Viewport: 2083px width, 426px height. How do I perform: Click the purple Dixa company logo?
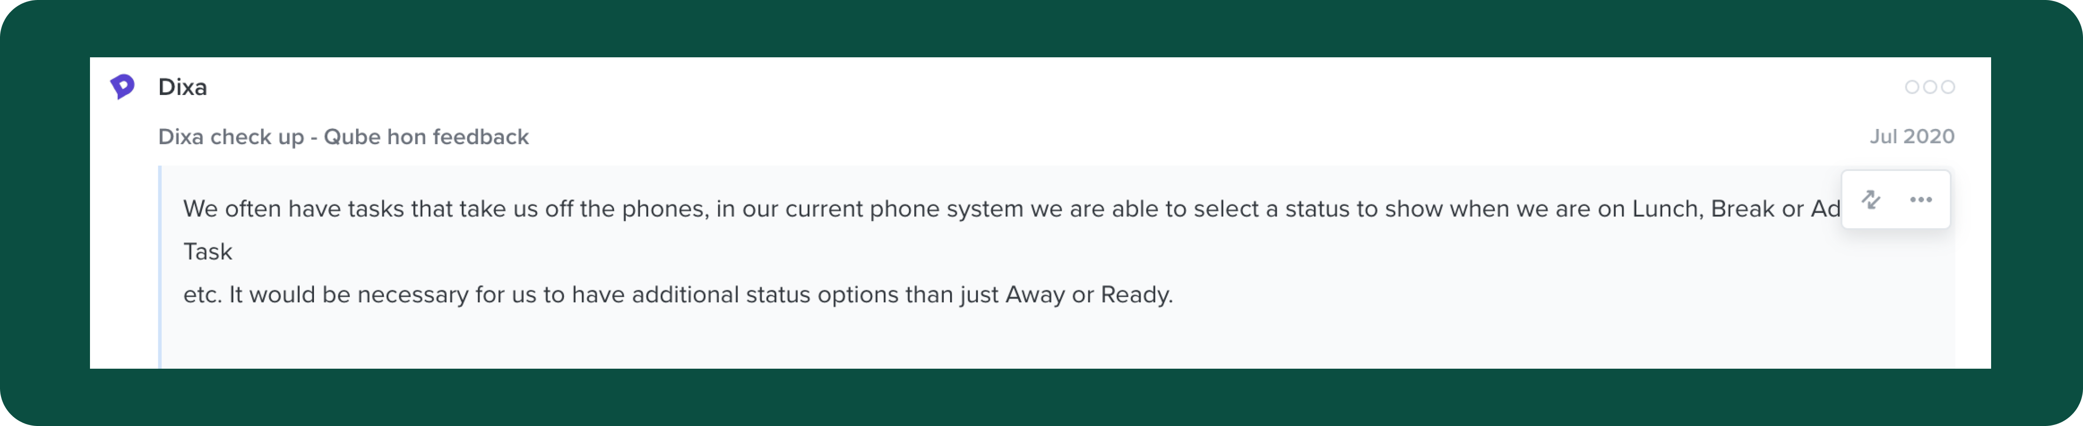[x=122, y=86]
